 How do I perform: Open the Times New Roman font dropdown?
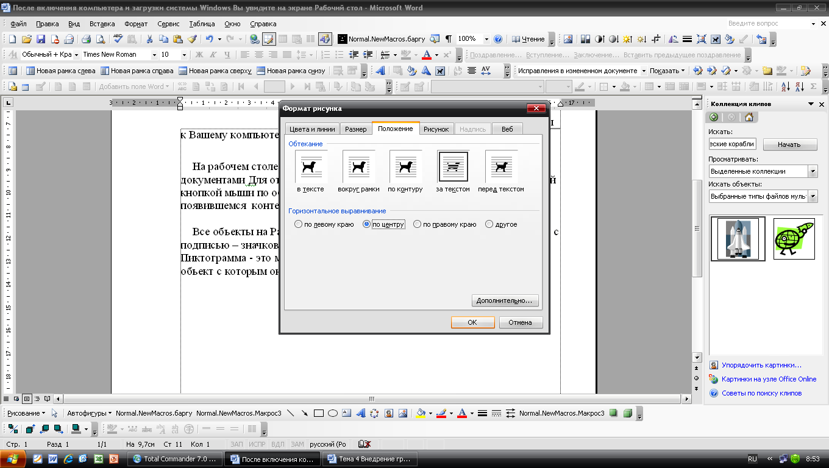[154, 55]
